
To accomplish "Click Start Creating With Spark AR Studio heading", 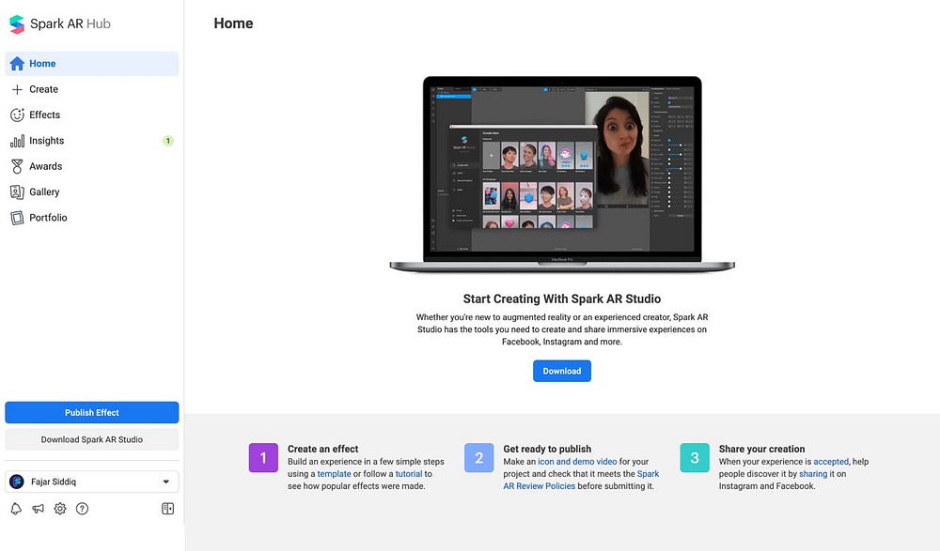I will (562, 298).
